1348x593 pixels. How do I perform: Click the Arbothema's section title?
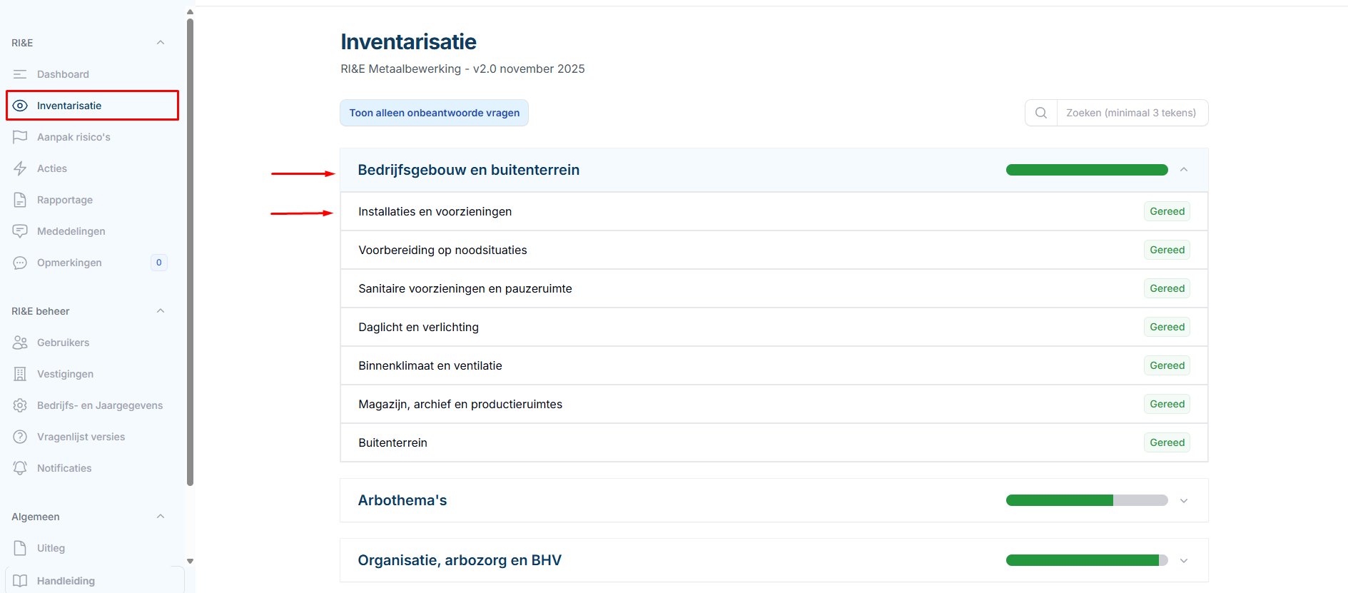[402, 500]
